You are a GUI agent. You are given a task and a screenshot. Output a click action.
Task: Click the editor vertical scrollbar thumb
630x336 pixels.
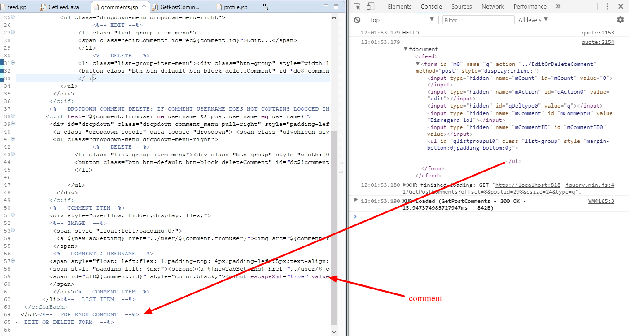pos(333,224)
